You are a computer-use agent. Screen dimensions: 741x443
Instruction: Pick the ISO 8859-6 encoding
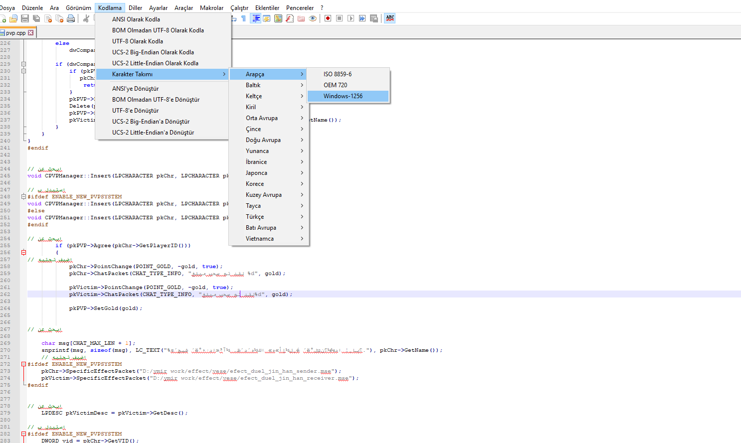click(x=348, y=74)
